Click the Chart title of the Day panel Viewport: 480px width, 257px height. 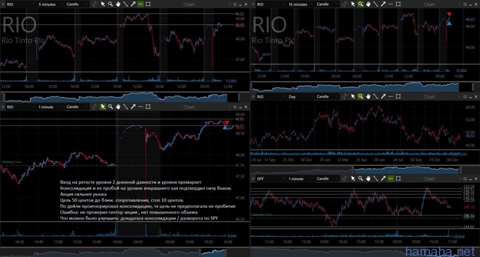pos(429,96)
